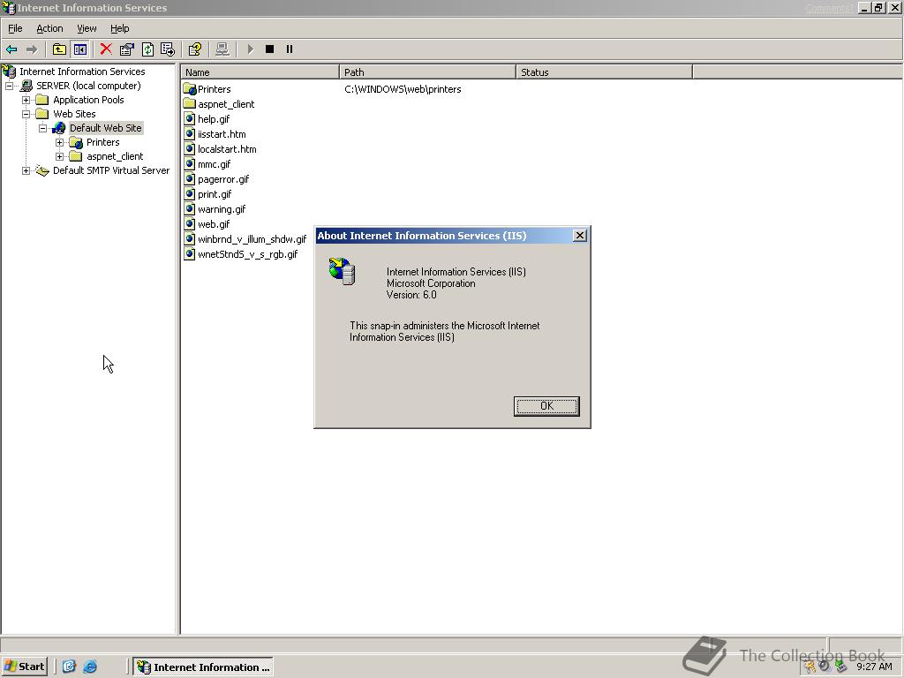Click the Export List toolbar icon
904x678 pixels.
tap(168, 49)
